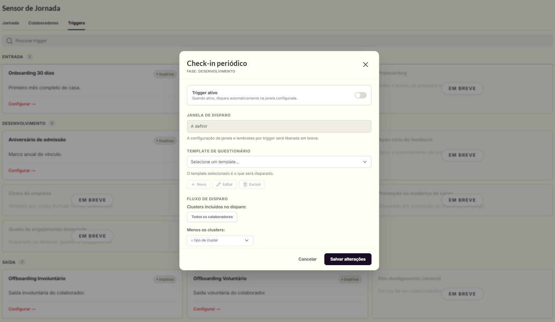Save with Salvar alterações

coord(348,259)
